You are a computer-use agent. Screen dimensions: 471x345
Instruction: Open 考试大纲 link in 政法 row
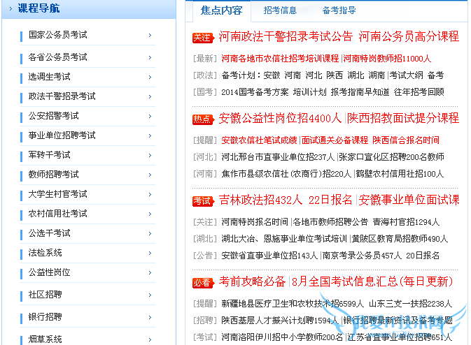[x=406, y=75]
